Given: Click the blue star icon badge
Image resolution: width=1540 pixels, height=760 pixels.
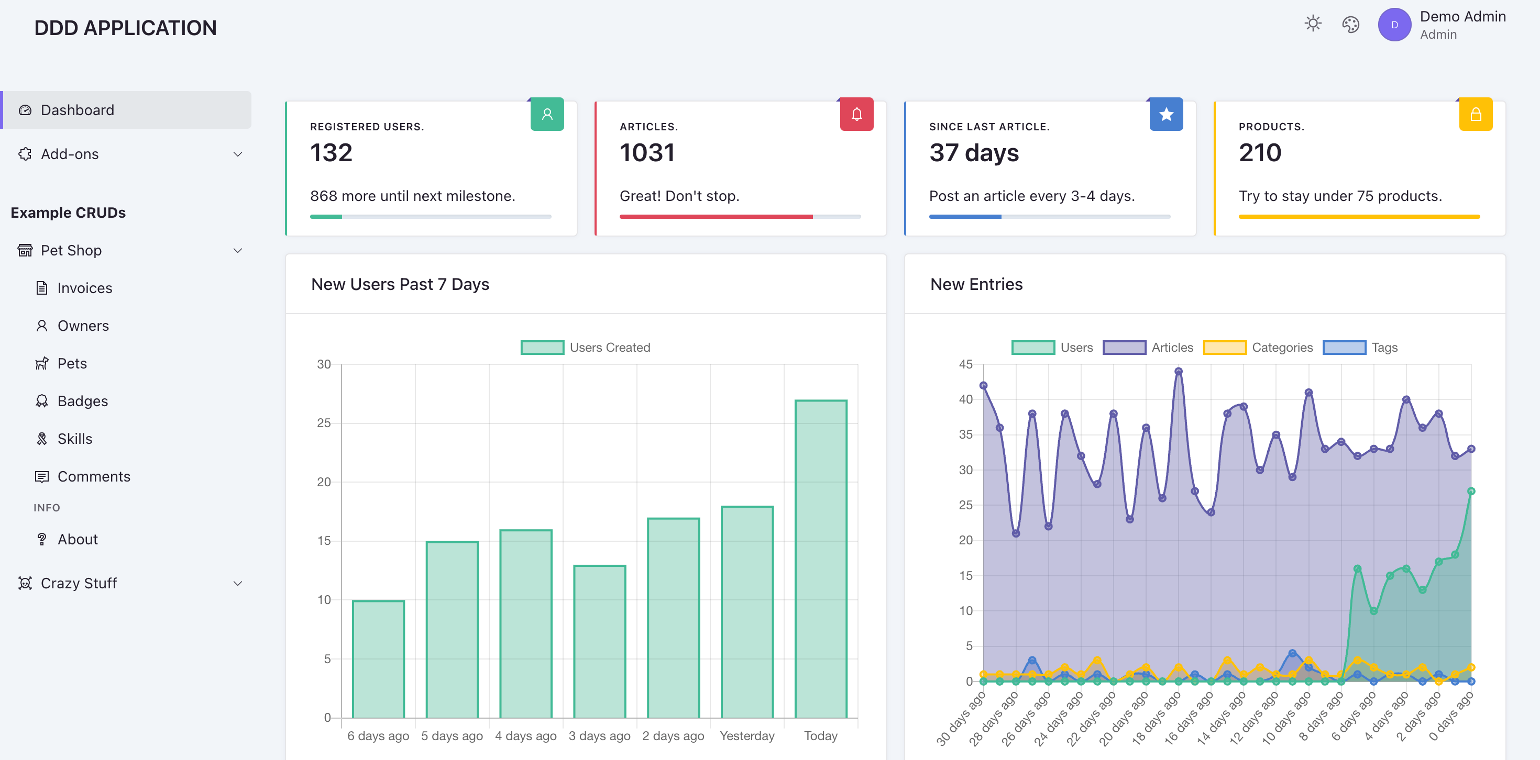Looking at the screenshot, I should [x=1166, y=114].
